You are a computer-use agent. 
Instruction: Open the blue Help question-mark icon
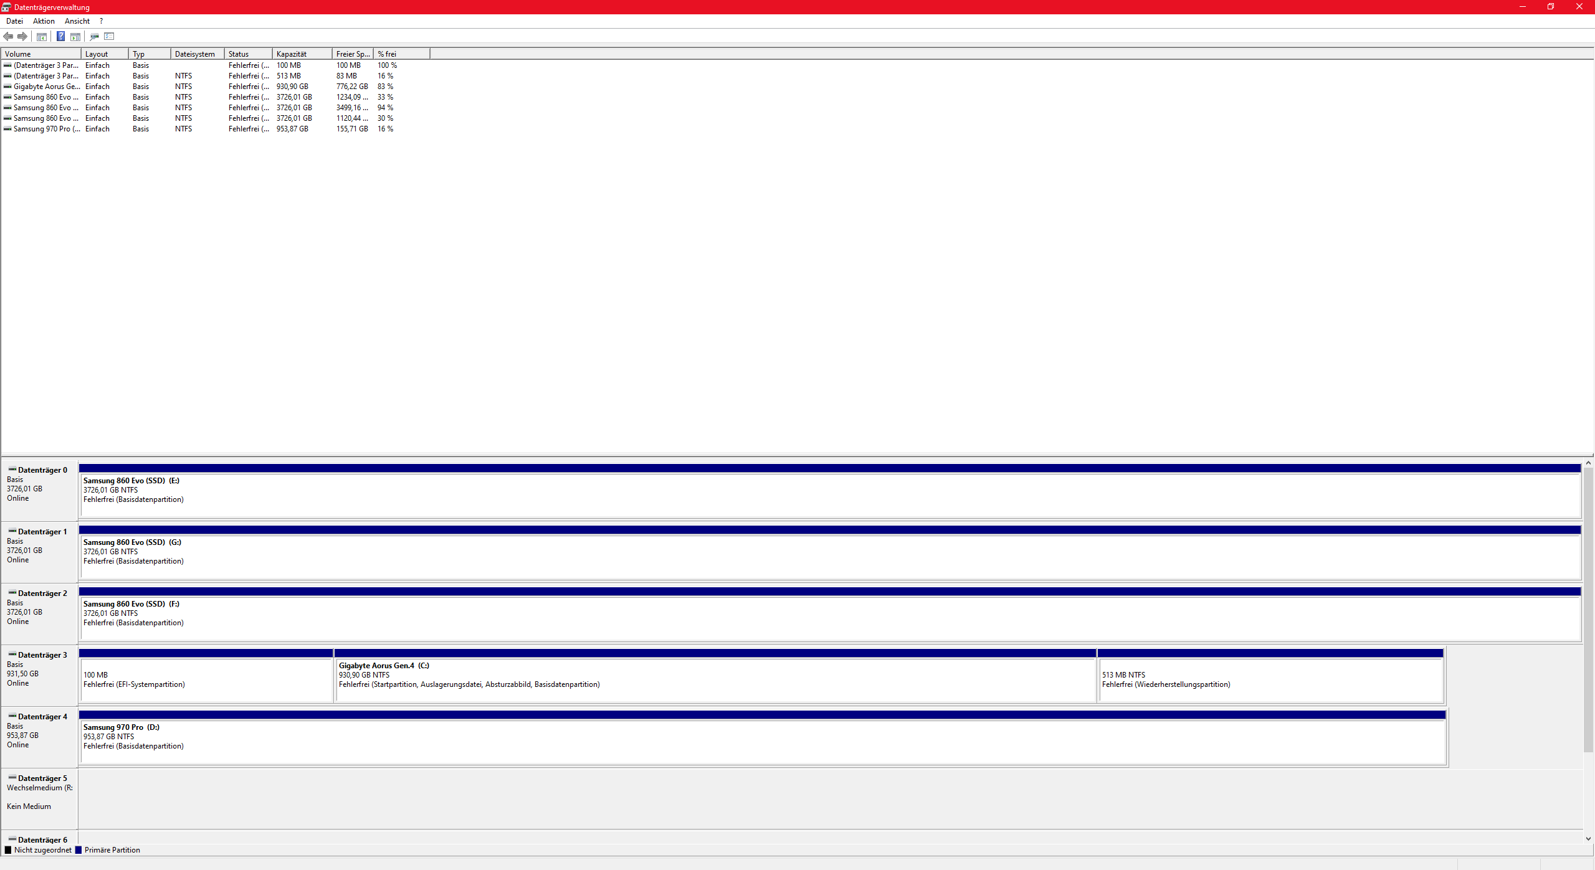click(60, 36)
